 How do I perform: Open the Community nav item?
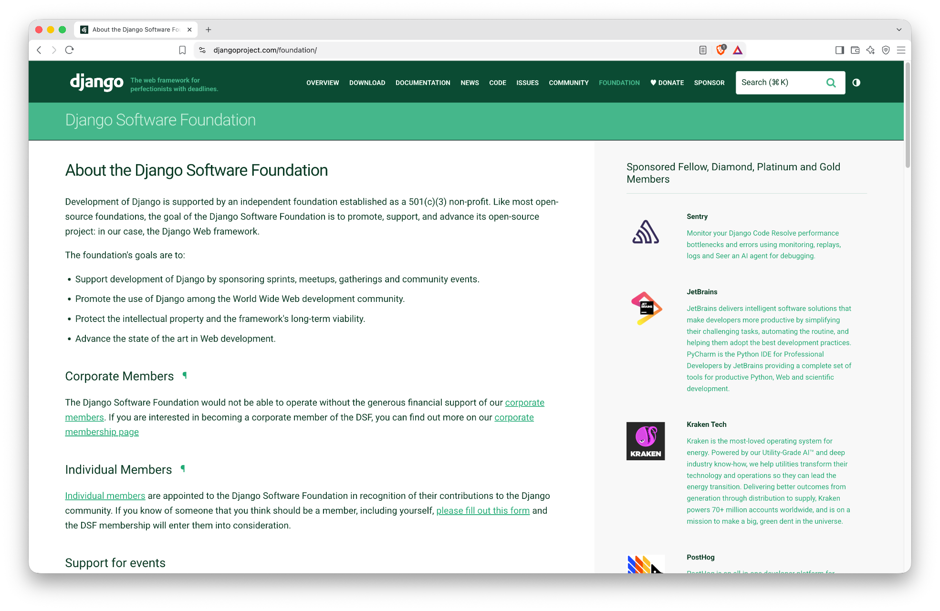tap(569, 83)
